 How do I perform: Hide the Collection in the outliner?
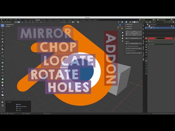[x=174, y=26]
